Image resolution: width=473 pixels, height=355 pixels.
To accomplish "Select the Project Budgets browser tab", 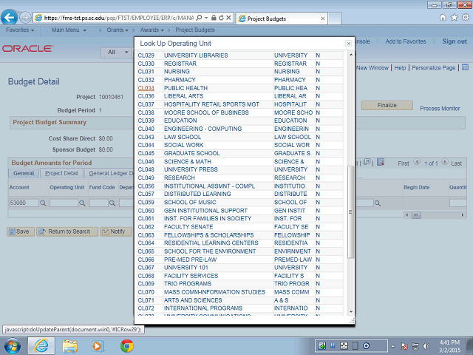I will 282,18.
